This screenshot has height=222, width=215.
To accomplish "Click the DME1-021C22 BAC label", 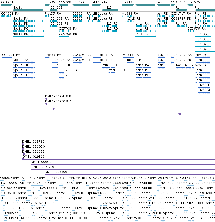I will pos(33,152).
